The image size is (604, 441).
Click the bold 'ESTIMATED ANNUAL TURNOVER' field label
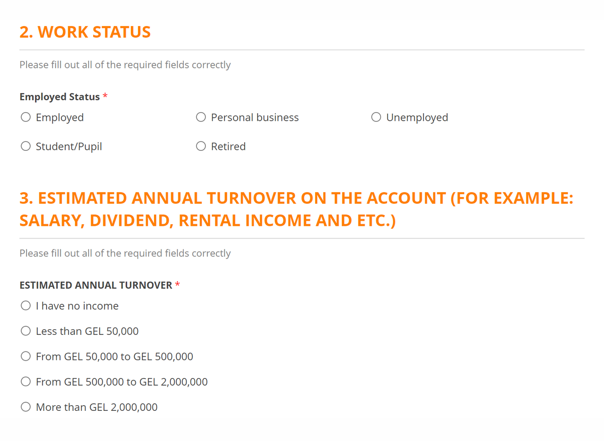pyautogui.click(x=96, y=286)
